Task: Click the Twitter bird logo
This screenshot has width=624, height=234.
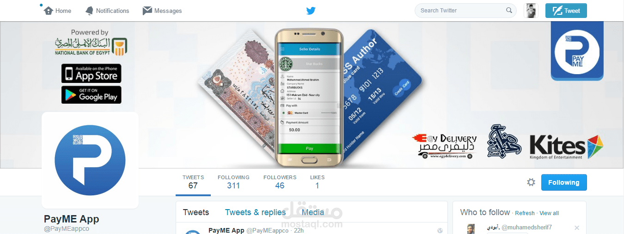Action: click(x=311, y=11)
